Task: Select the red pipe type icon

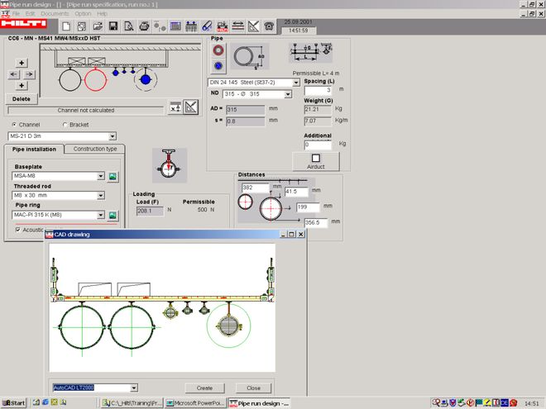Action: [218, 50]
